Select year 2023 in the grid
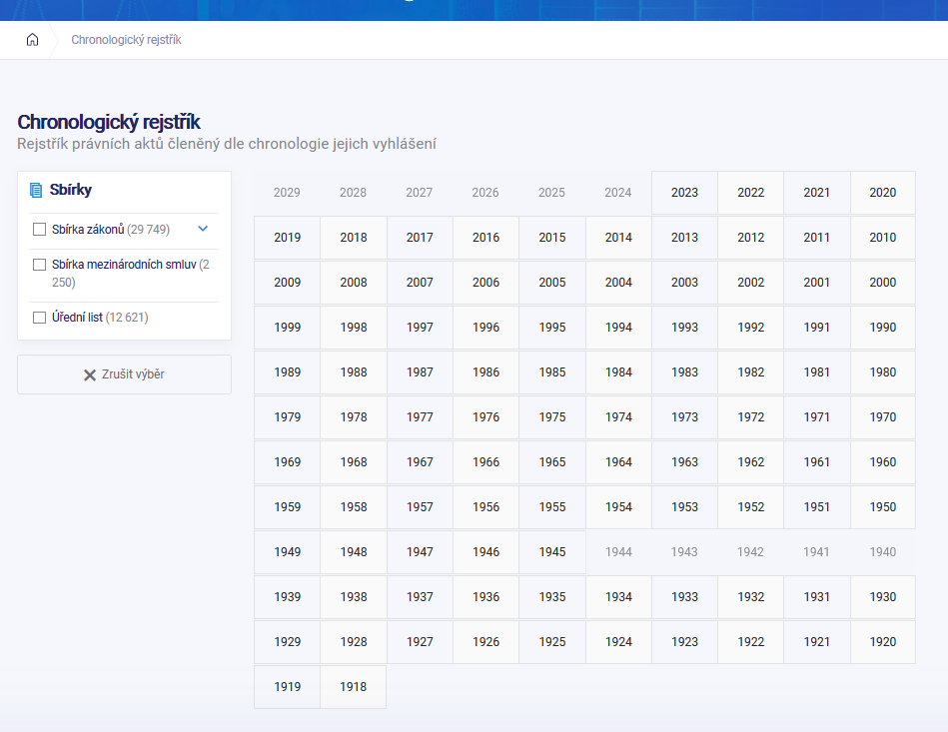Viewport: 948px width, 732px height. coord(684,193)
